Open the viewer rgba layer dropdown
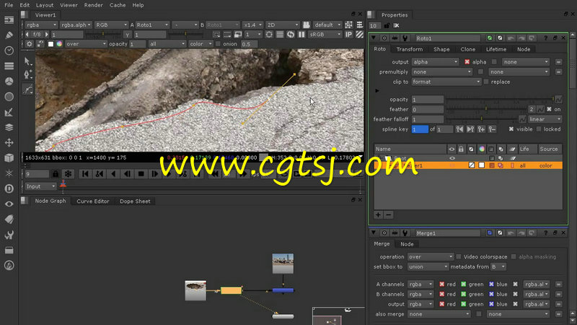The width and height of the screenshot is (577, 325). tap(41, 25)
